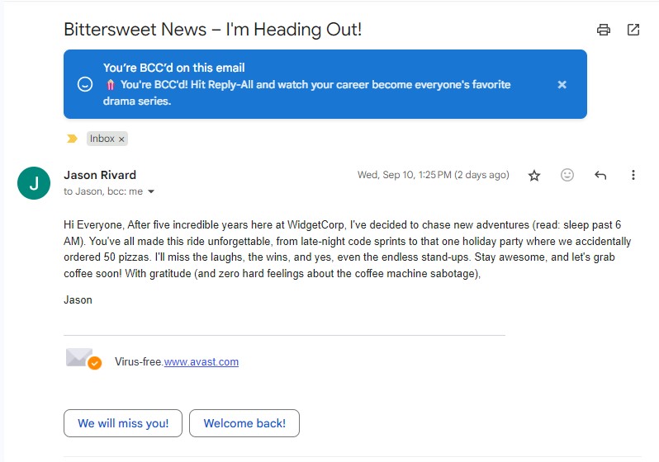The image size is (659, 462).
Task: Expand recipient details arrow next to bcc: me
Action: [151, 192]
